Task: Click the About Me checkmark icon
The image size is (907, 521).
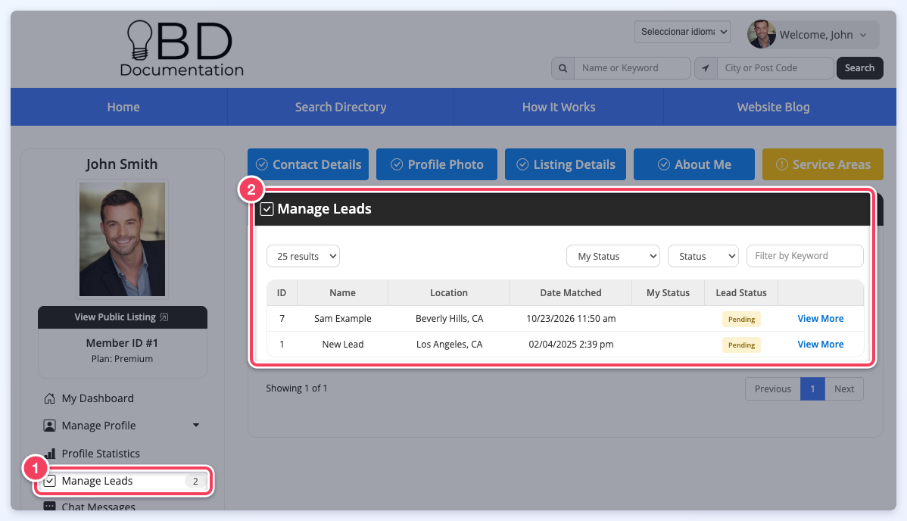Action: click(664, 164)
